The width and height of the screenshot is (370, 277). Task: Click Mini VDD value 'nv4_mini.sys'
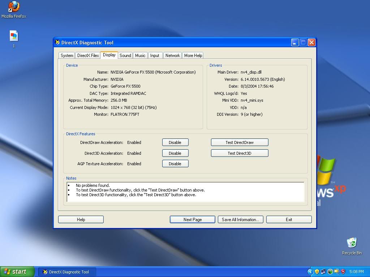click(x=252, y=100)
